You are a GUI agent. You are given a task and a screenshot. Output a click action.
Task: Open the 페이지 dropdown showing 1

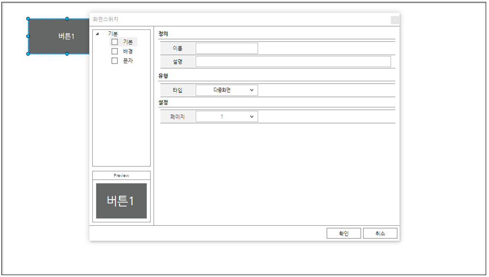[x=227, y=117]
